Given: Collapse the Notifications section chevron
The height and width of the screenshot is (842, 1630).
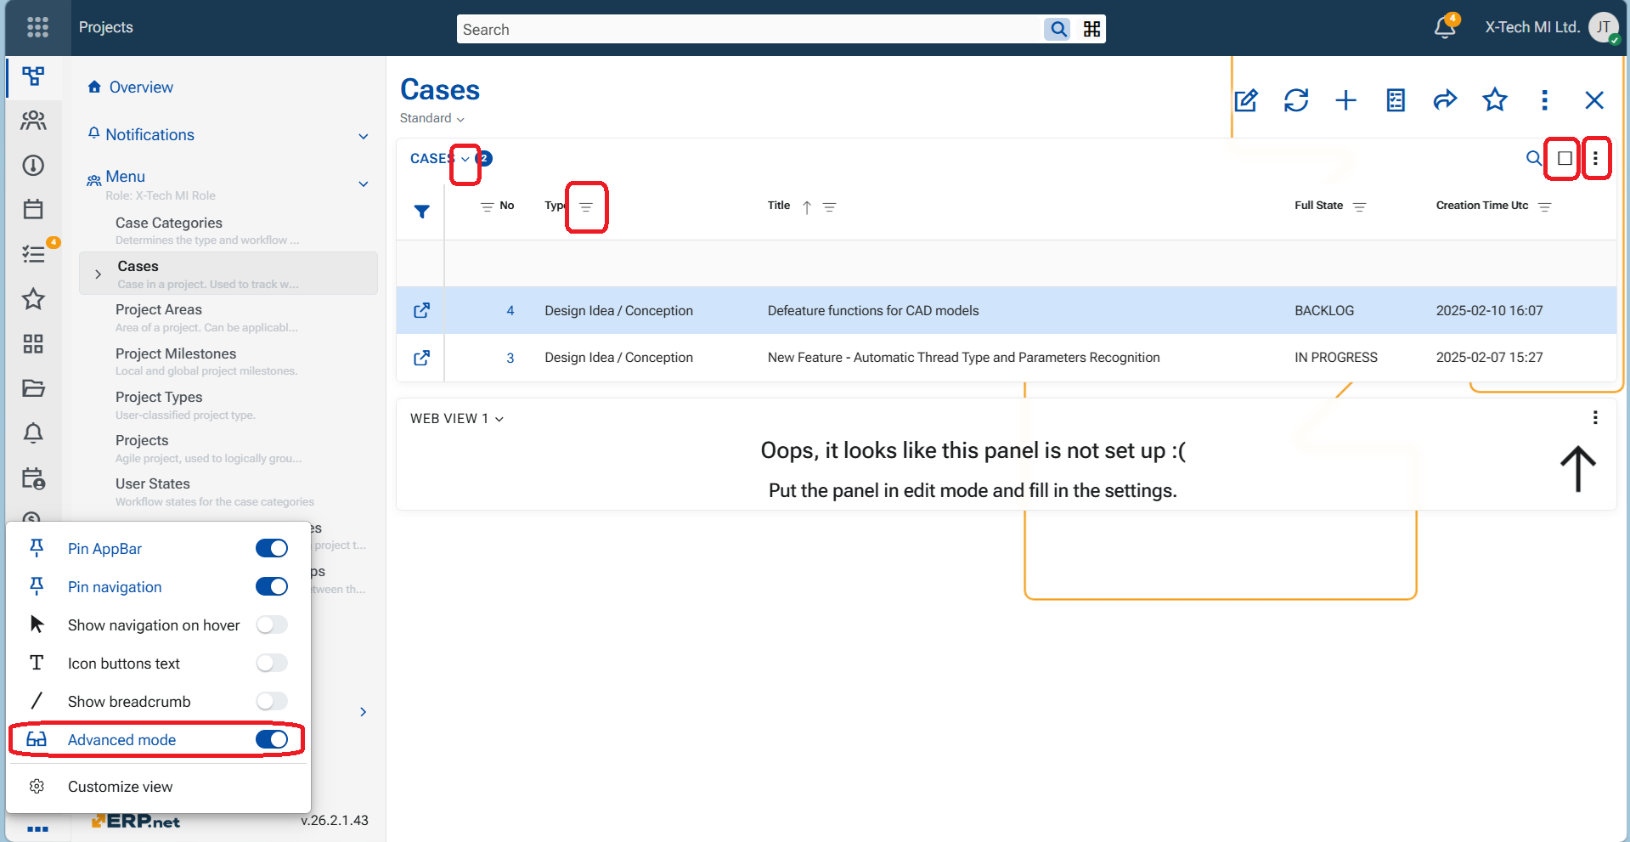Looking at the screenshot, I should click(x=364, y=136).
